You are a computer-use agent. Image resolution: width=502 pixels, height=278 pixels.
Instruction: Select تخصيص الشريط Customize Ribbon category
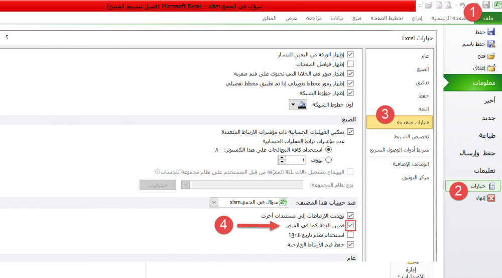(400, 137)
